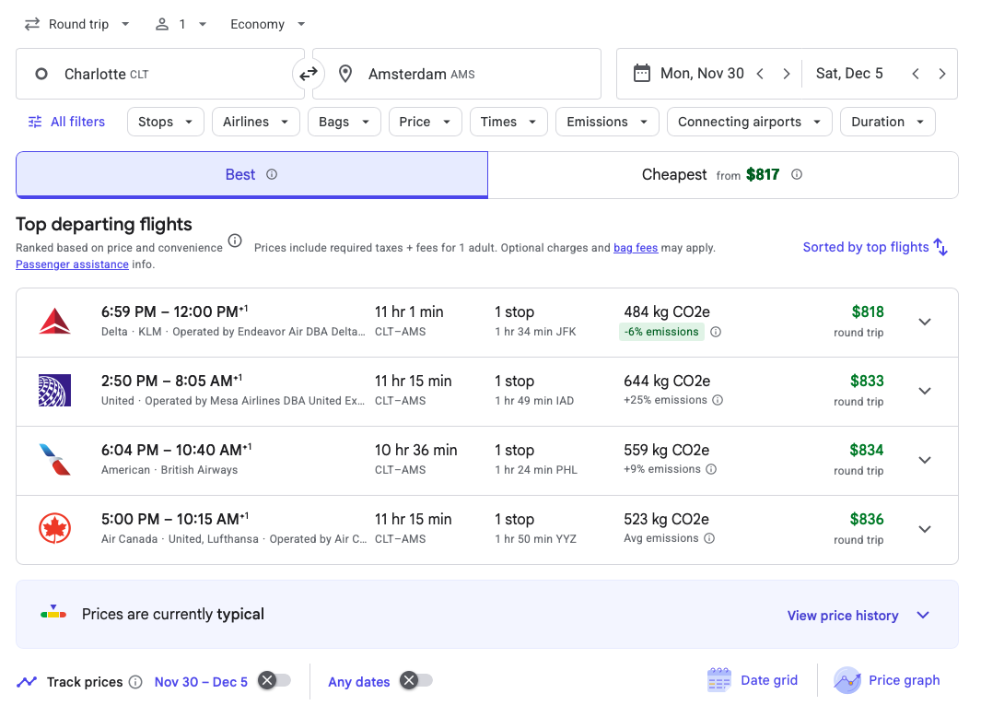Select the Cheapest tab
Screen dimensions: 981x717
(722, 175)
